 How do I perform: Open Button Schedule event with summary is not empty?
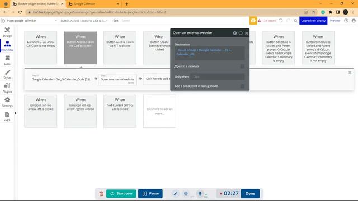pyautogui.click(x=318, y=48)
